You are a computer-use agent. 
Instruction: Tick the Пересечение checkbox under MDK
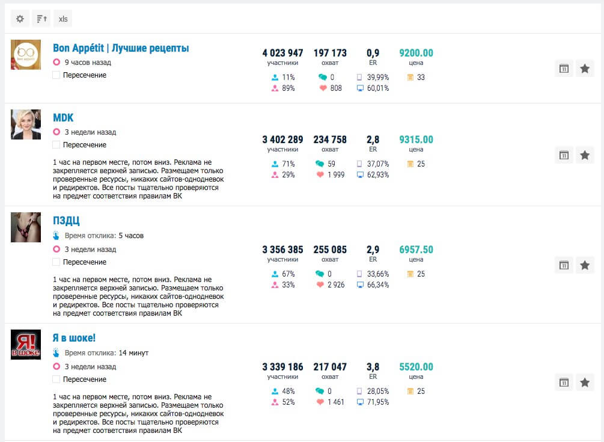click(x=56, y=145)
